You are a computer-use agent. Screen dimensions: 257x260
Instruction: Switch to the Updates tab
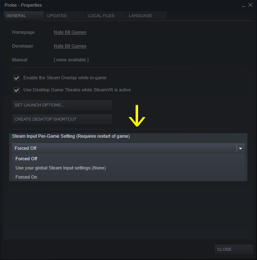point(65,16)
